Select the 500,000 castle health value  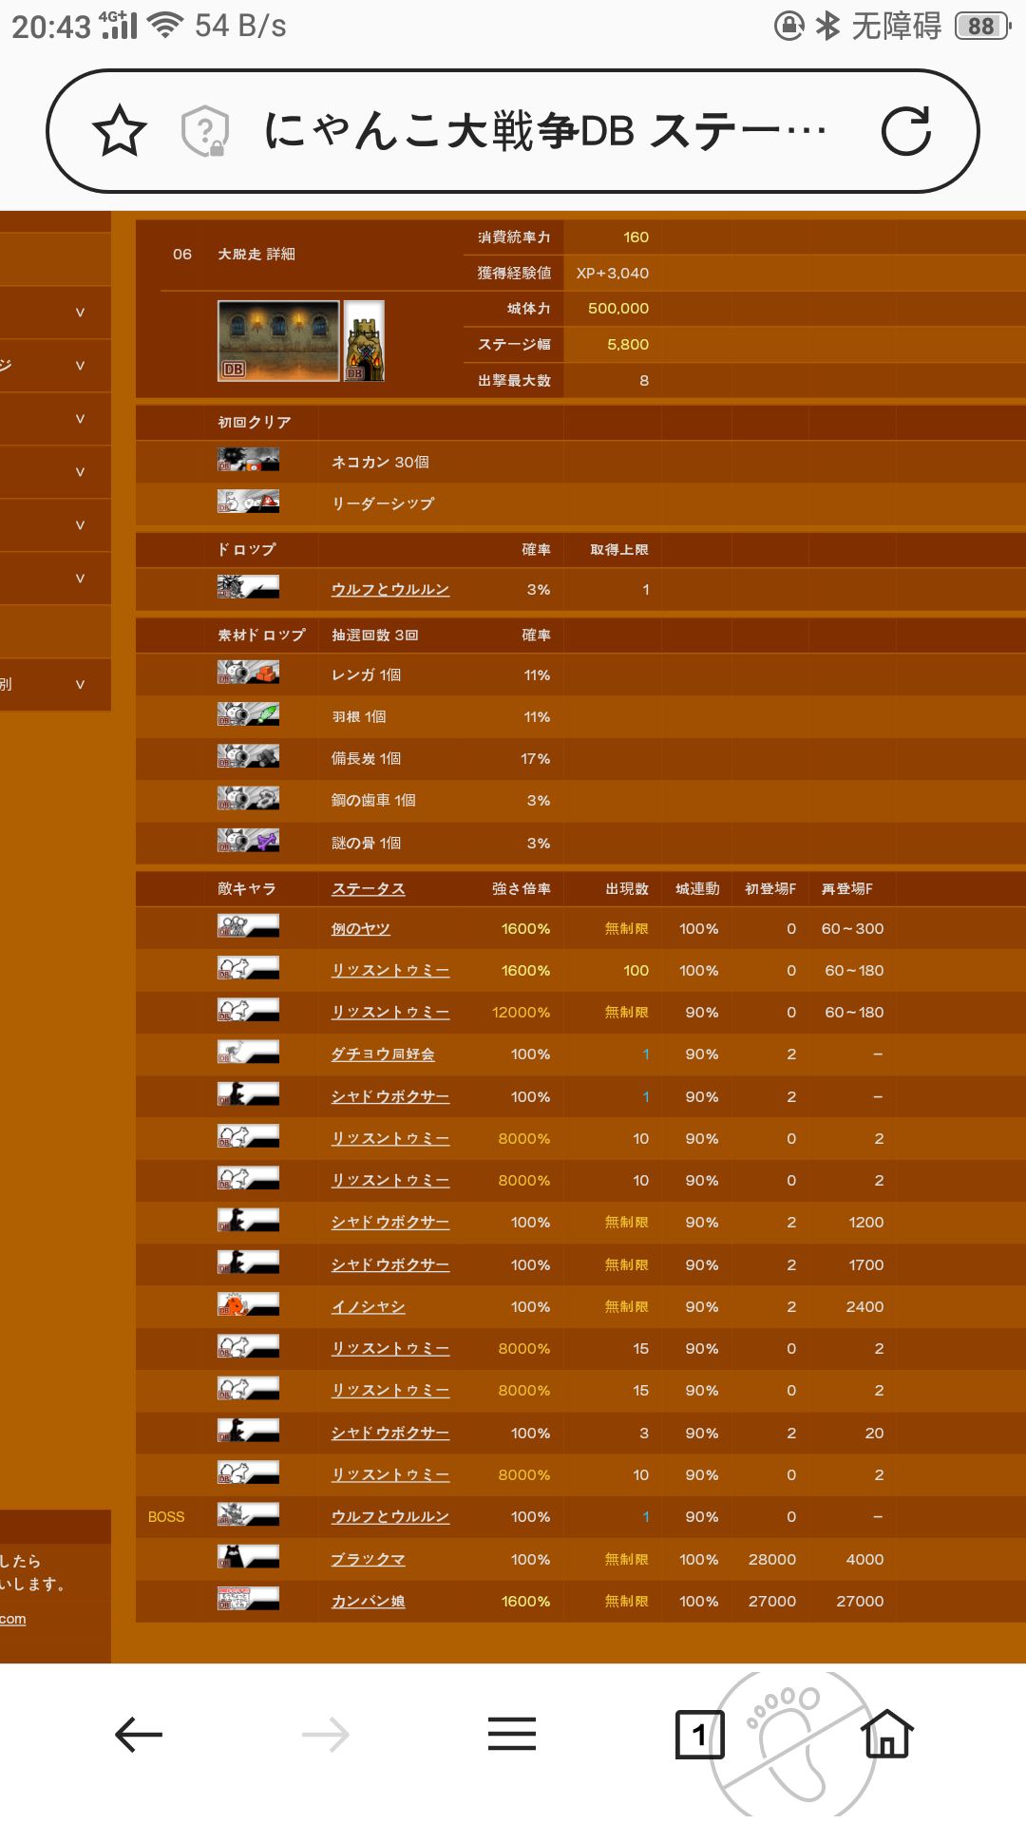coord(618,309)
